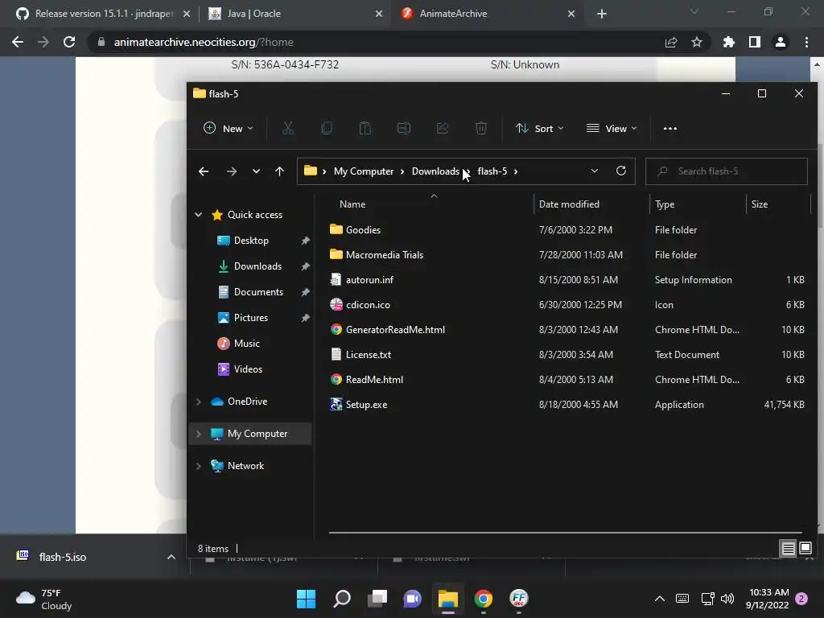Open taskbar Search
The width and height of the screenshot is (824, 618).
[x=342, y=599]
